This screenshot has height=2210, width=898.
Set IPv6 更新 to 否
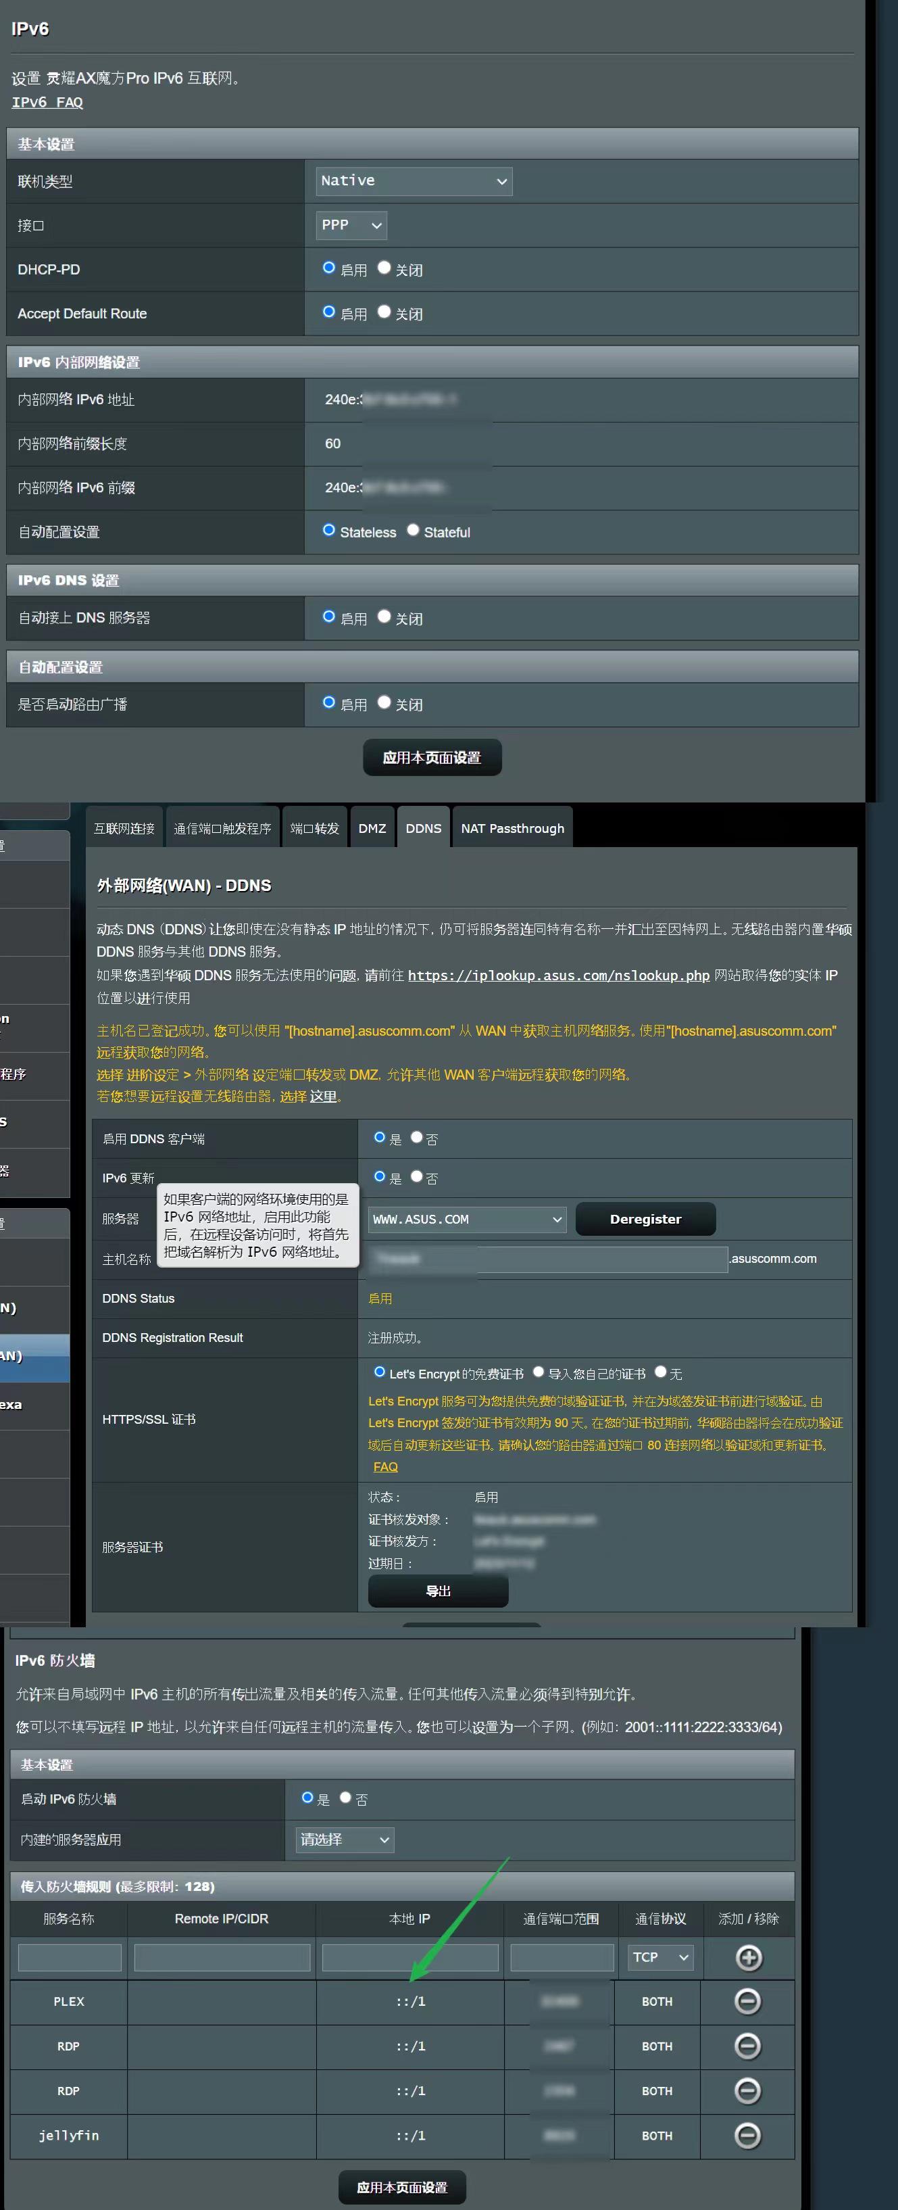click(417, 1176)
